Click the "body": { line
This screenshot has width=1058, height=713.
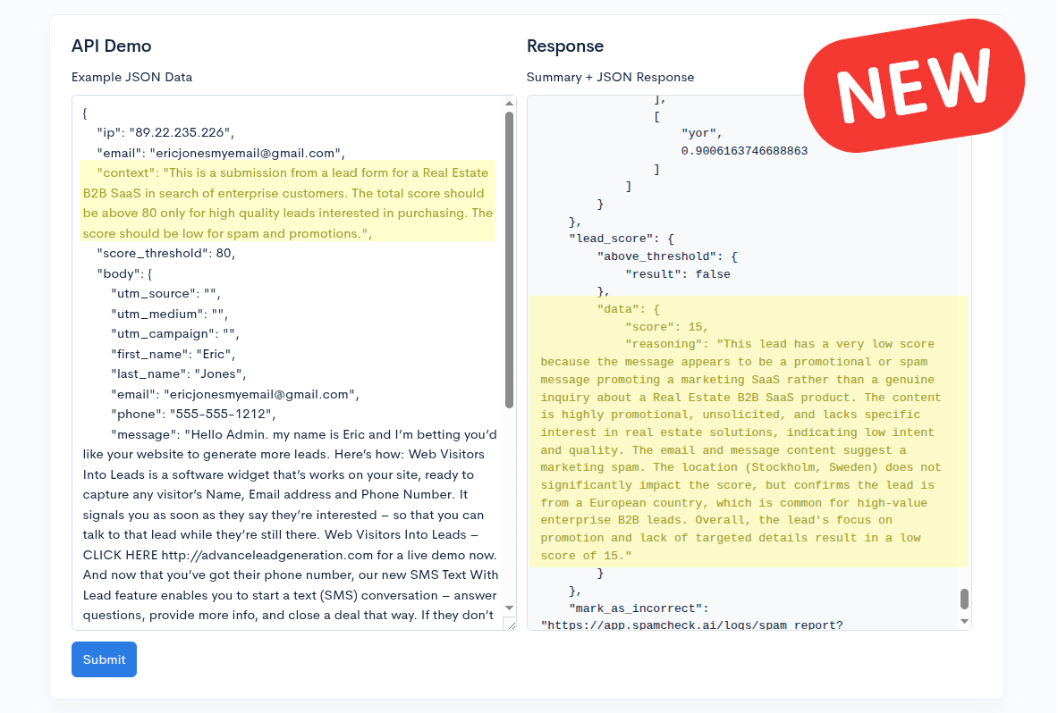pos(124,273)
